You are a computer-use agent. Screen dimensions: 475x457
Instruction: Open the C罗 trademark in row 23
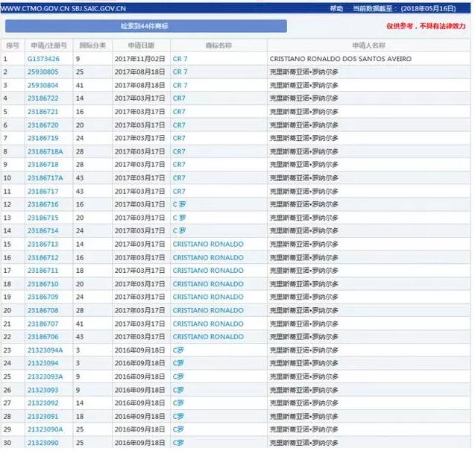[178, 350]
